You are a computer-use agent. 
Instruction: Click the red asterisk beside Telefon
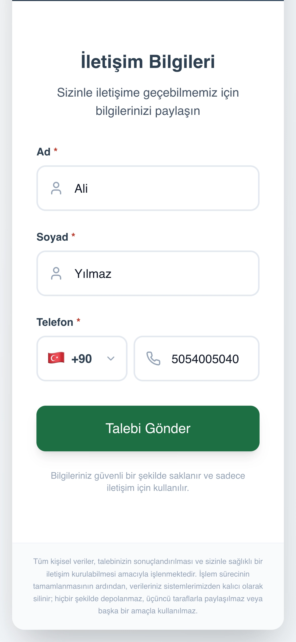click(78, 321)
